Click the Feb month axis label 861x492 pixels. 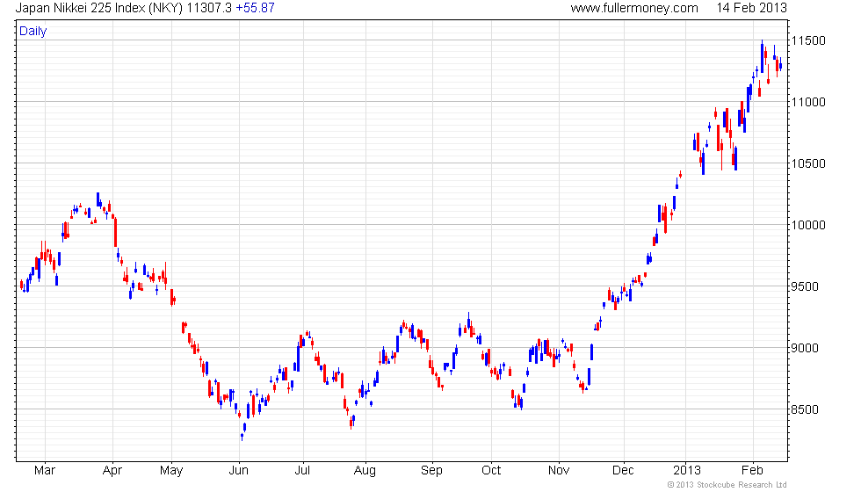pos(753,470)
